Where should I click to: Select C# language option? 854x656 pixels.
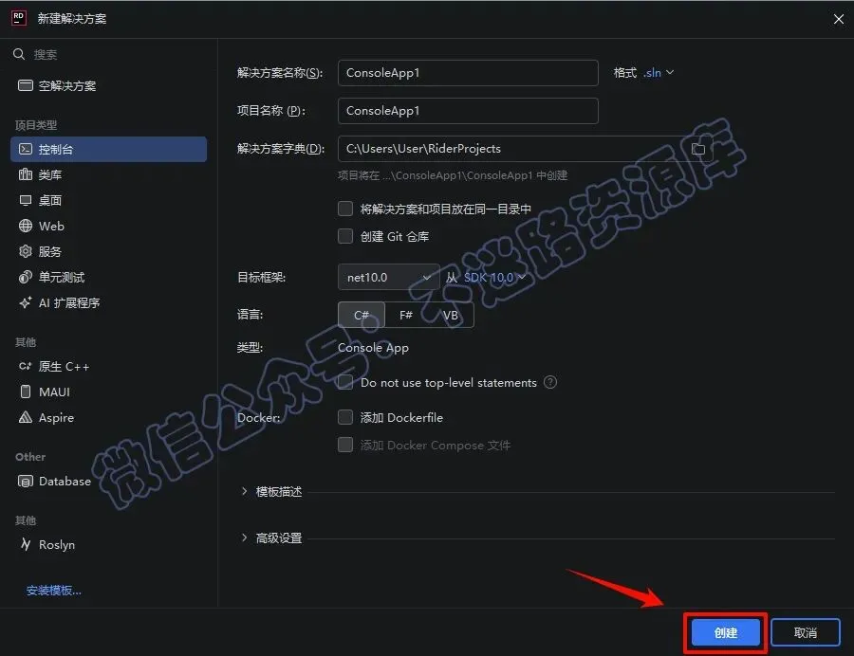pos(362,315)
